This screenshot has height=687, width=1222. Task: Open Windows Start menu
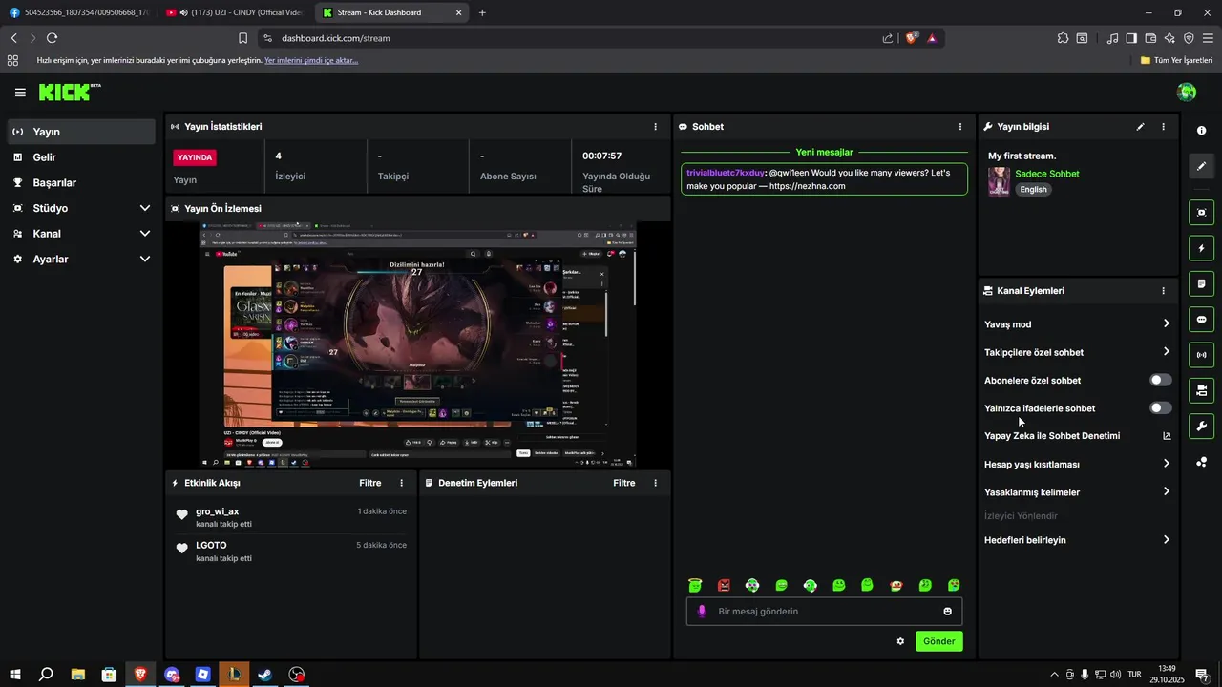coord(14,674)
